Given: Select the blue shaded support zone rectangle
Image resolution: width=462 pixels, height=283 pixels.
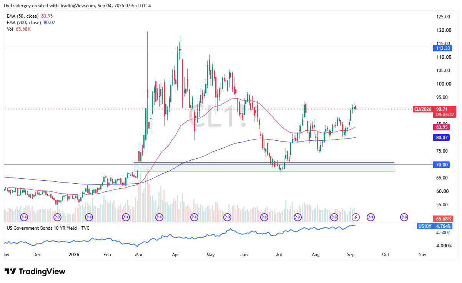Looking at the screenshot, I should (264, 166).
